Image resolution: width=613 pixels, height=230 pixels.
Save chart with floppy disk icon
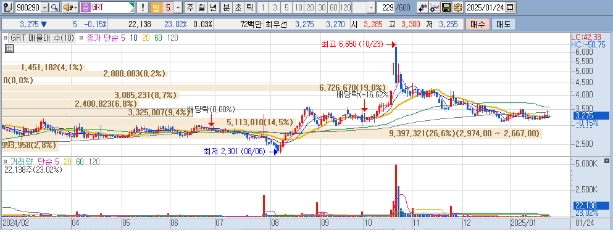[x=446, y=7]
